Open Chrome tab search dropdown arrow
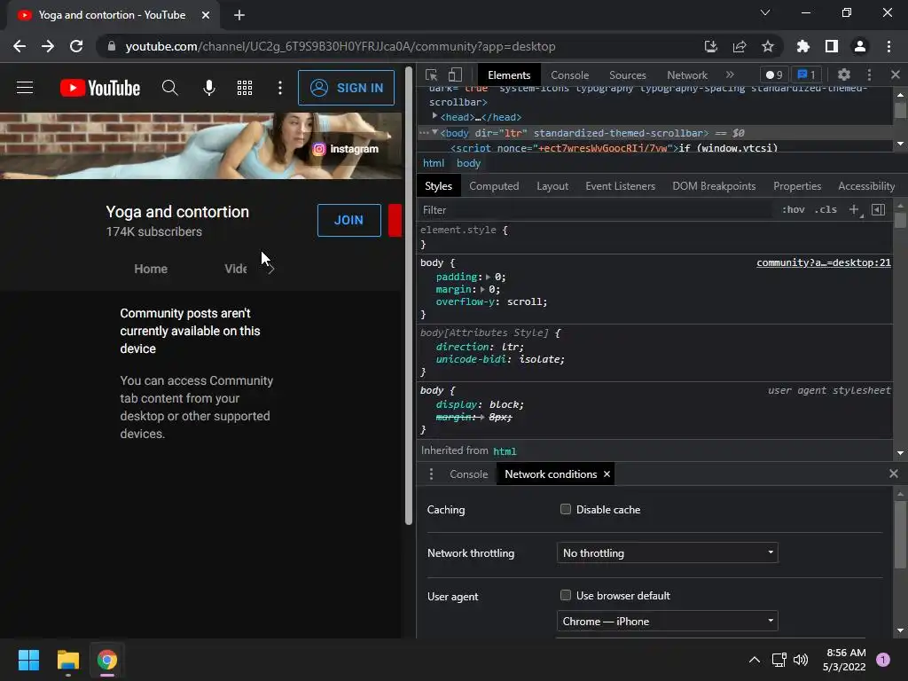This screenshot has width=908, height=681. click(765, 12)
